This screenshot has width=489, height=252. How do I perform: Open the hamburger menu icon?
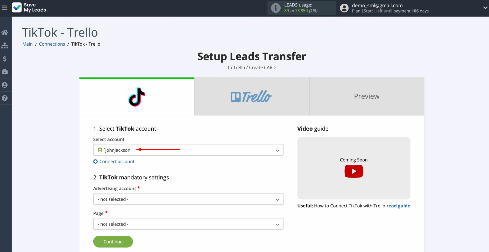(5, 8)
